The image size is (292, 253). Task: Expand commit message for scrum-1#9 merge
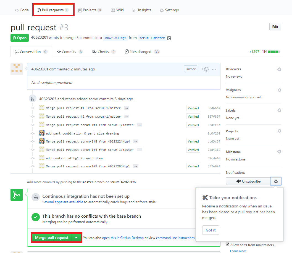pos(136,166)
